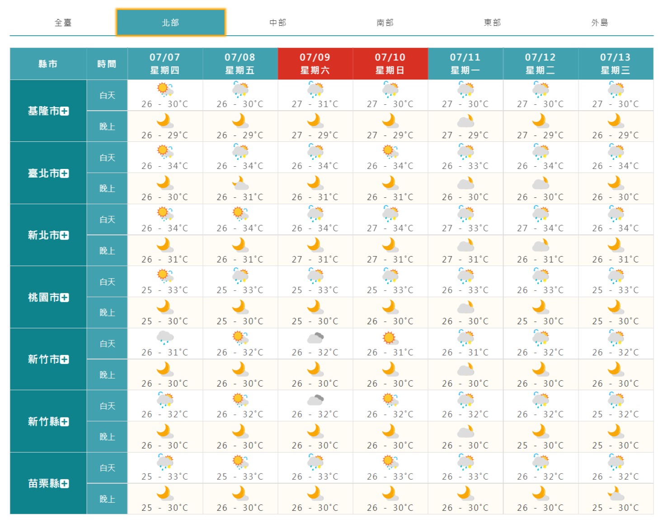
Task: Click 基隆市 07/11 night cloudy icon
Action: 465,121
